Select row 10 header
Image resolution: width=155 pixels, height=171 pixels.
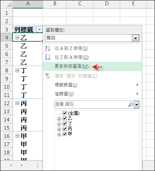7,87
